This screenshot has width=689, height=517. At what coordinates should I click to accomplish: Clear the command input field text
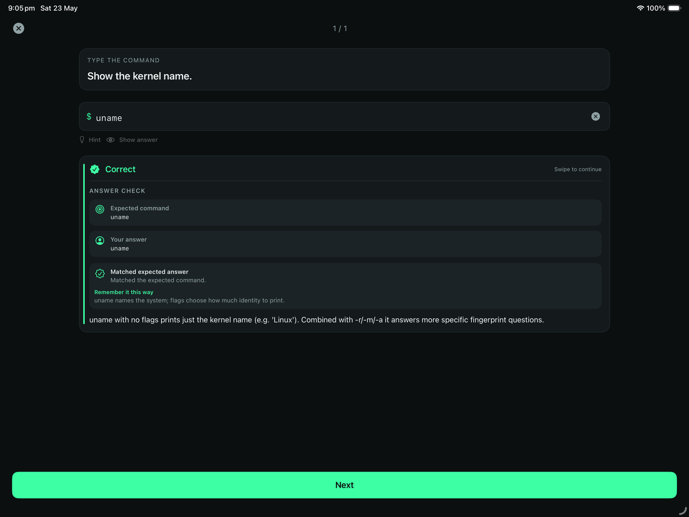pos(596,117)
